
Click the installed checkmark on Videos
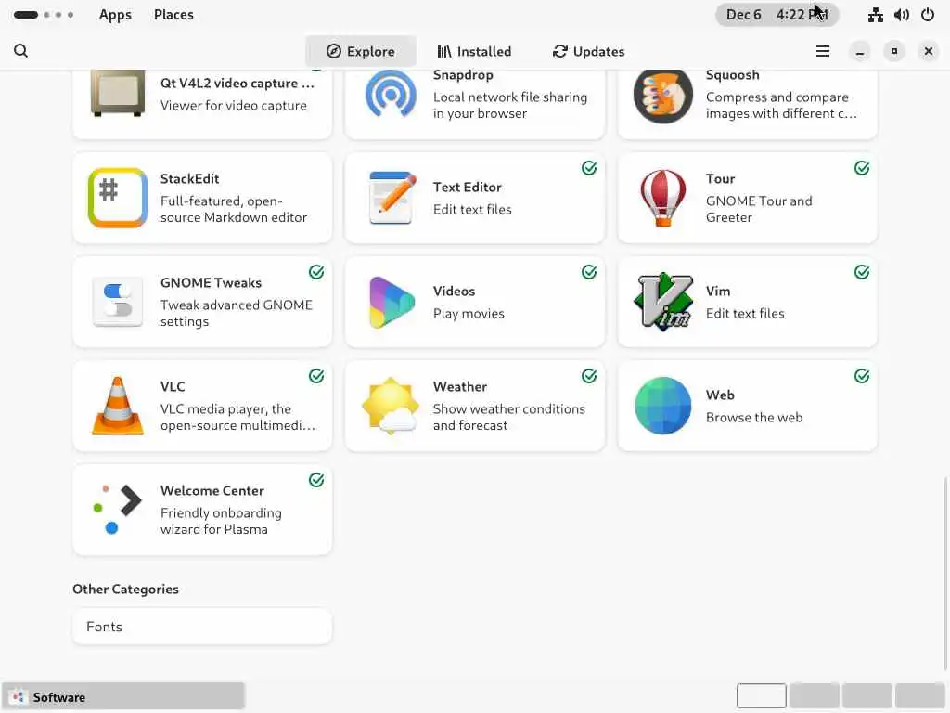coord(589,272)
